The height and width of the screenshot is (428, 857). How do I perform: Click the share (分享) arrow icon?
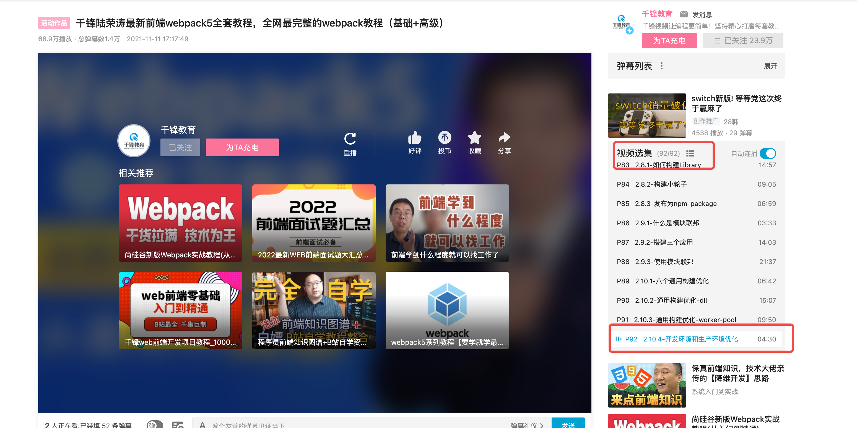coord(504,137)
